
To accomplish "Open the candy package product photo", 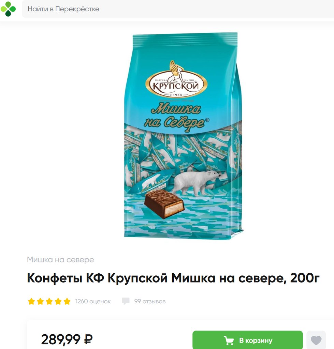I will coord(183,136).
